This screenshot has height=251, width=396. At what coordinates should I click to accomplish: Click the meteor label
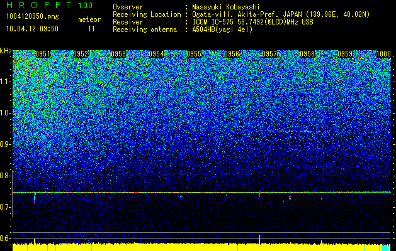[x=89, y=19]
